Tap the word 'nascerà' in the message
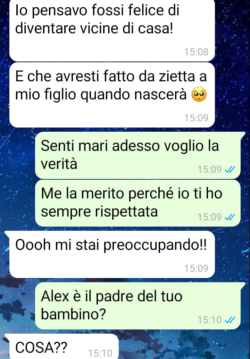The height and width of the screenshot is (359, 250). click(x=160, y=95)
